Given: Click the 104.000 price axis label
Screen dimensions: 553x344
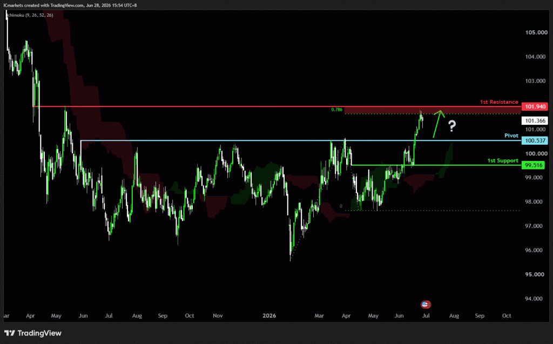Looking at the screenshot, I should coord(535,57).
